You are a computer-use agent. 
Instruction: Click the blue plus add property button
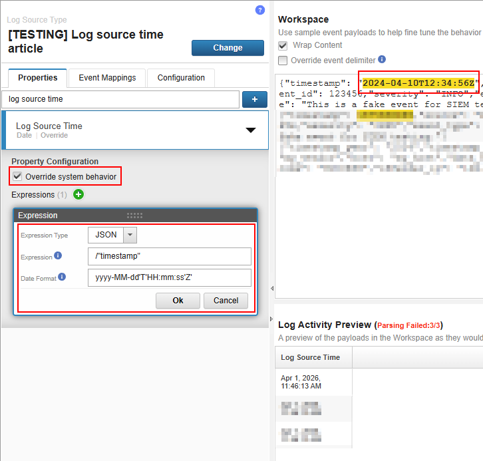(254, 100)
